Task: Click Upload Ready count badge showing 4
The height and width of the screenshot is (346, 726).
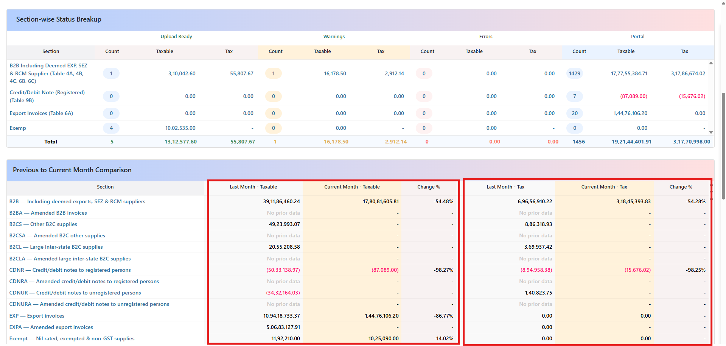Action: tap(111, 128)
